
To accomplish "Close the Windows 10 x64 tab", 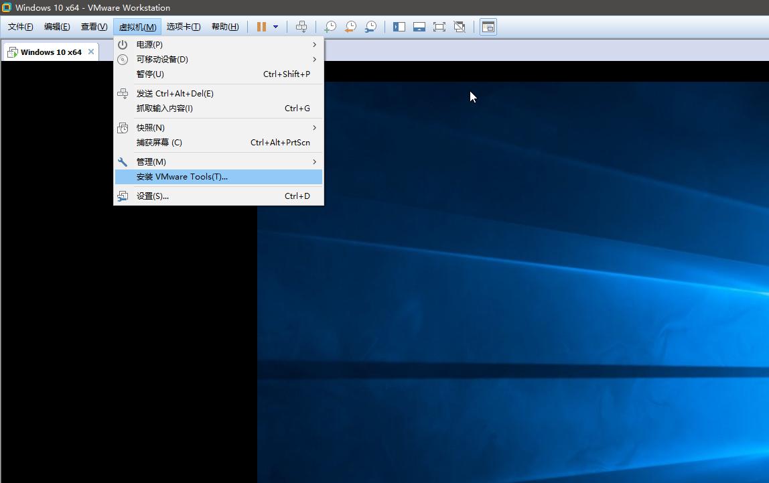I will tap(90, 52).
